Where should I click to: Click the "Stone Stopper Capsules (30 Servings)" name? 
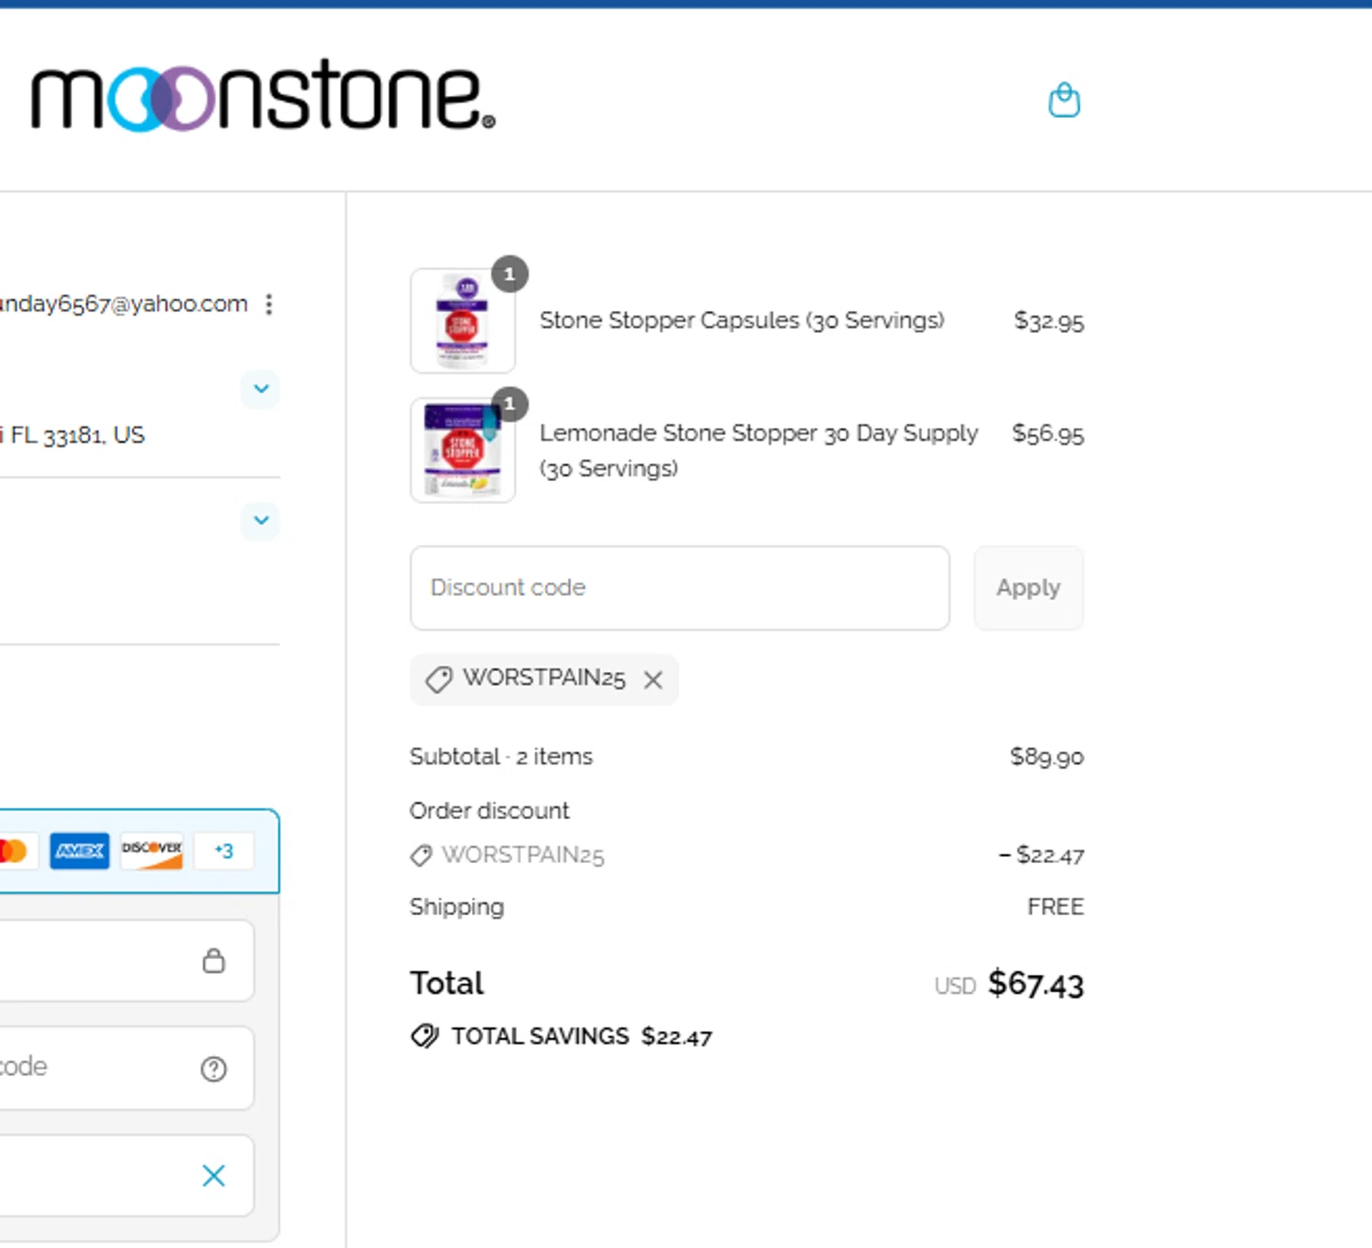pyautogui.click(x=742, y=321)
